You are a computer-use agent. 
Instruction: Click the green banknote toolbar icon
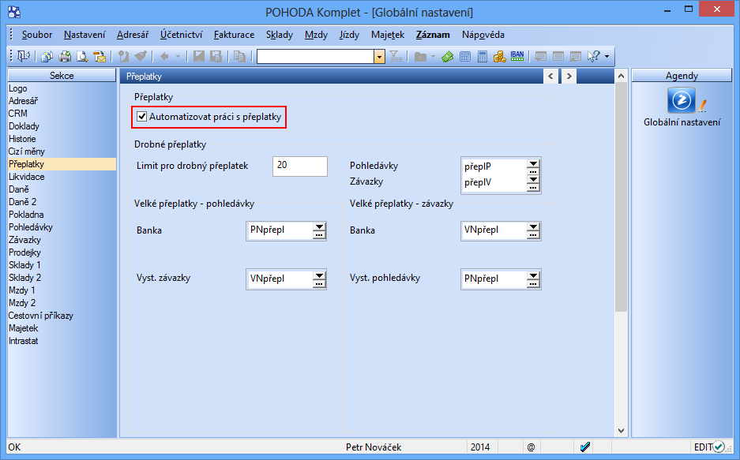[x=448, y=57]
